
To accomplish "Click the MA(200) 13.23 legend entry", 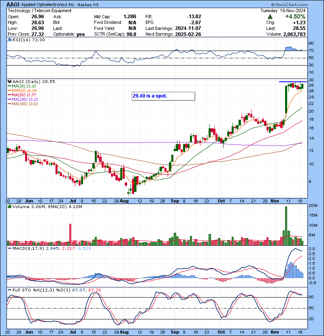I will pyautogui.click(x=23, y=100).
